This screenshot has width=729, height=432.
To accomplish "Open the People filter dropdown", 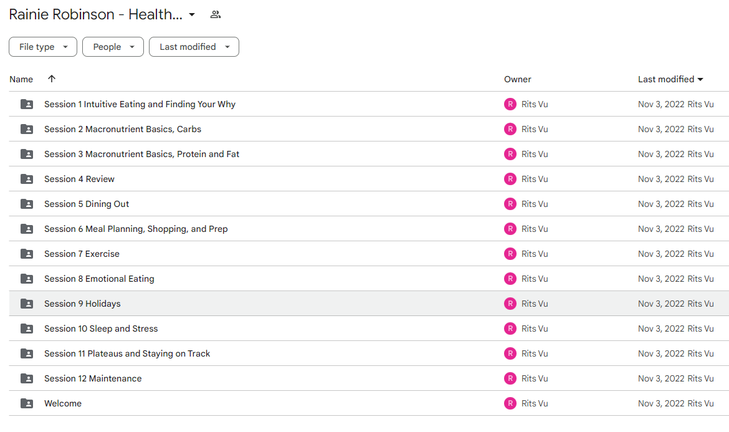I will (113, 47).
